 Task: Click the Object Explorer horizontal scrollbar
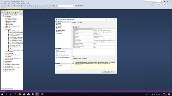(x=12, y=89)
